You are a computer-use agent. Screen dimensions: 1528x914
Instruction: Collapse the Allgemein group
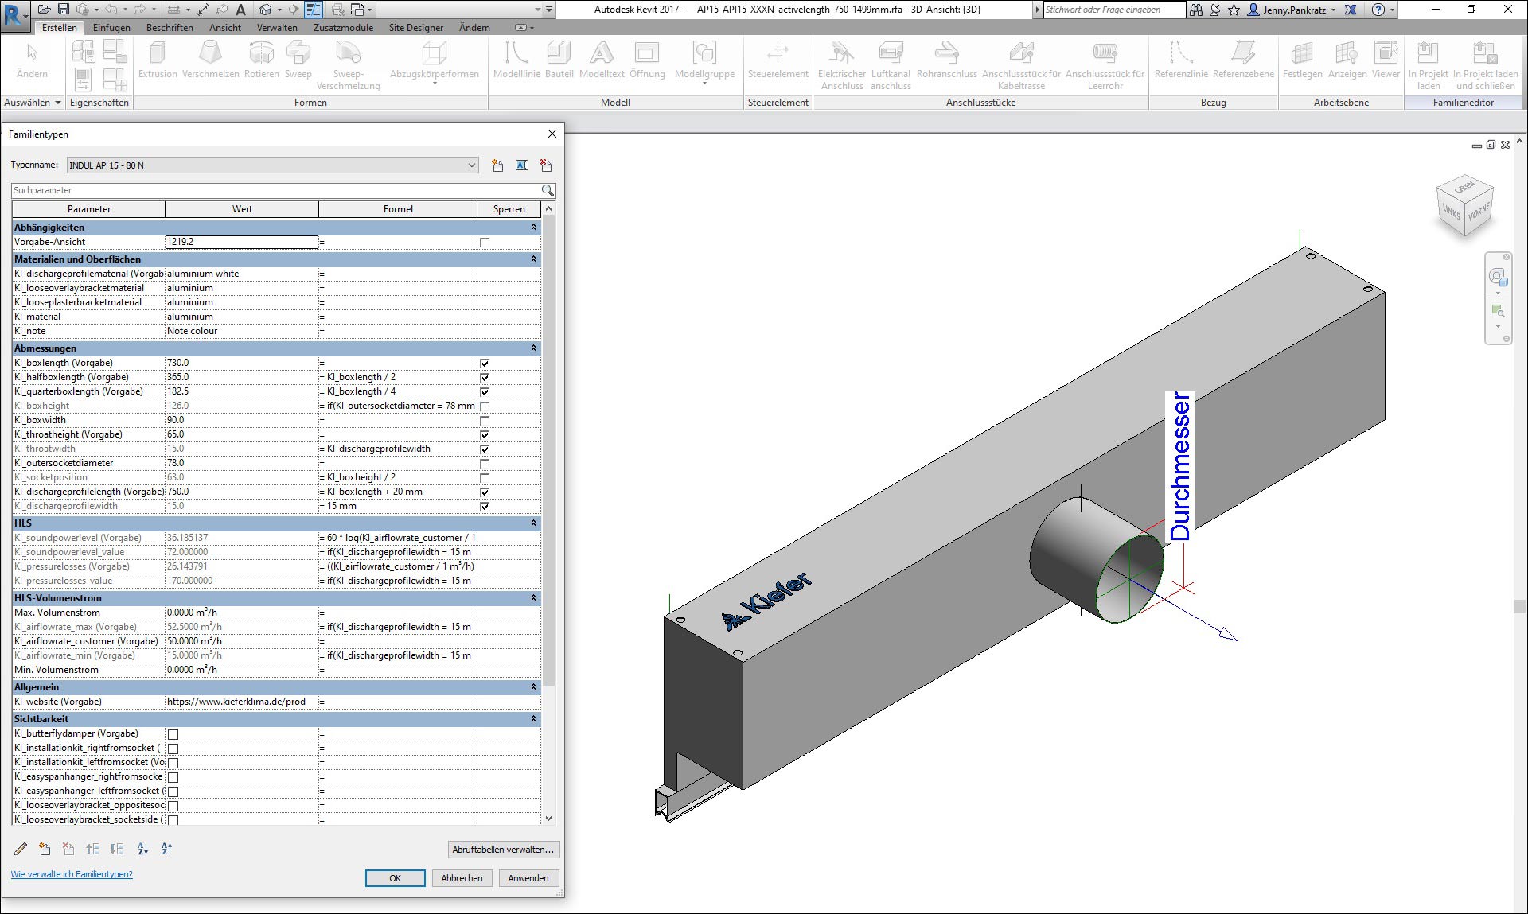(x=533, y=687)
